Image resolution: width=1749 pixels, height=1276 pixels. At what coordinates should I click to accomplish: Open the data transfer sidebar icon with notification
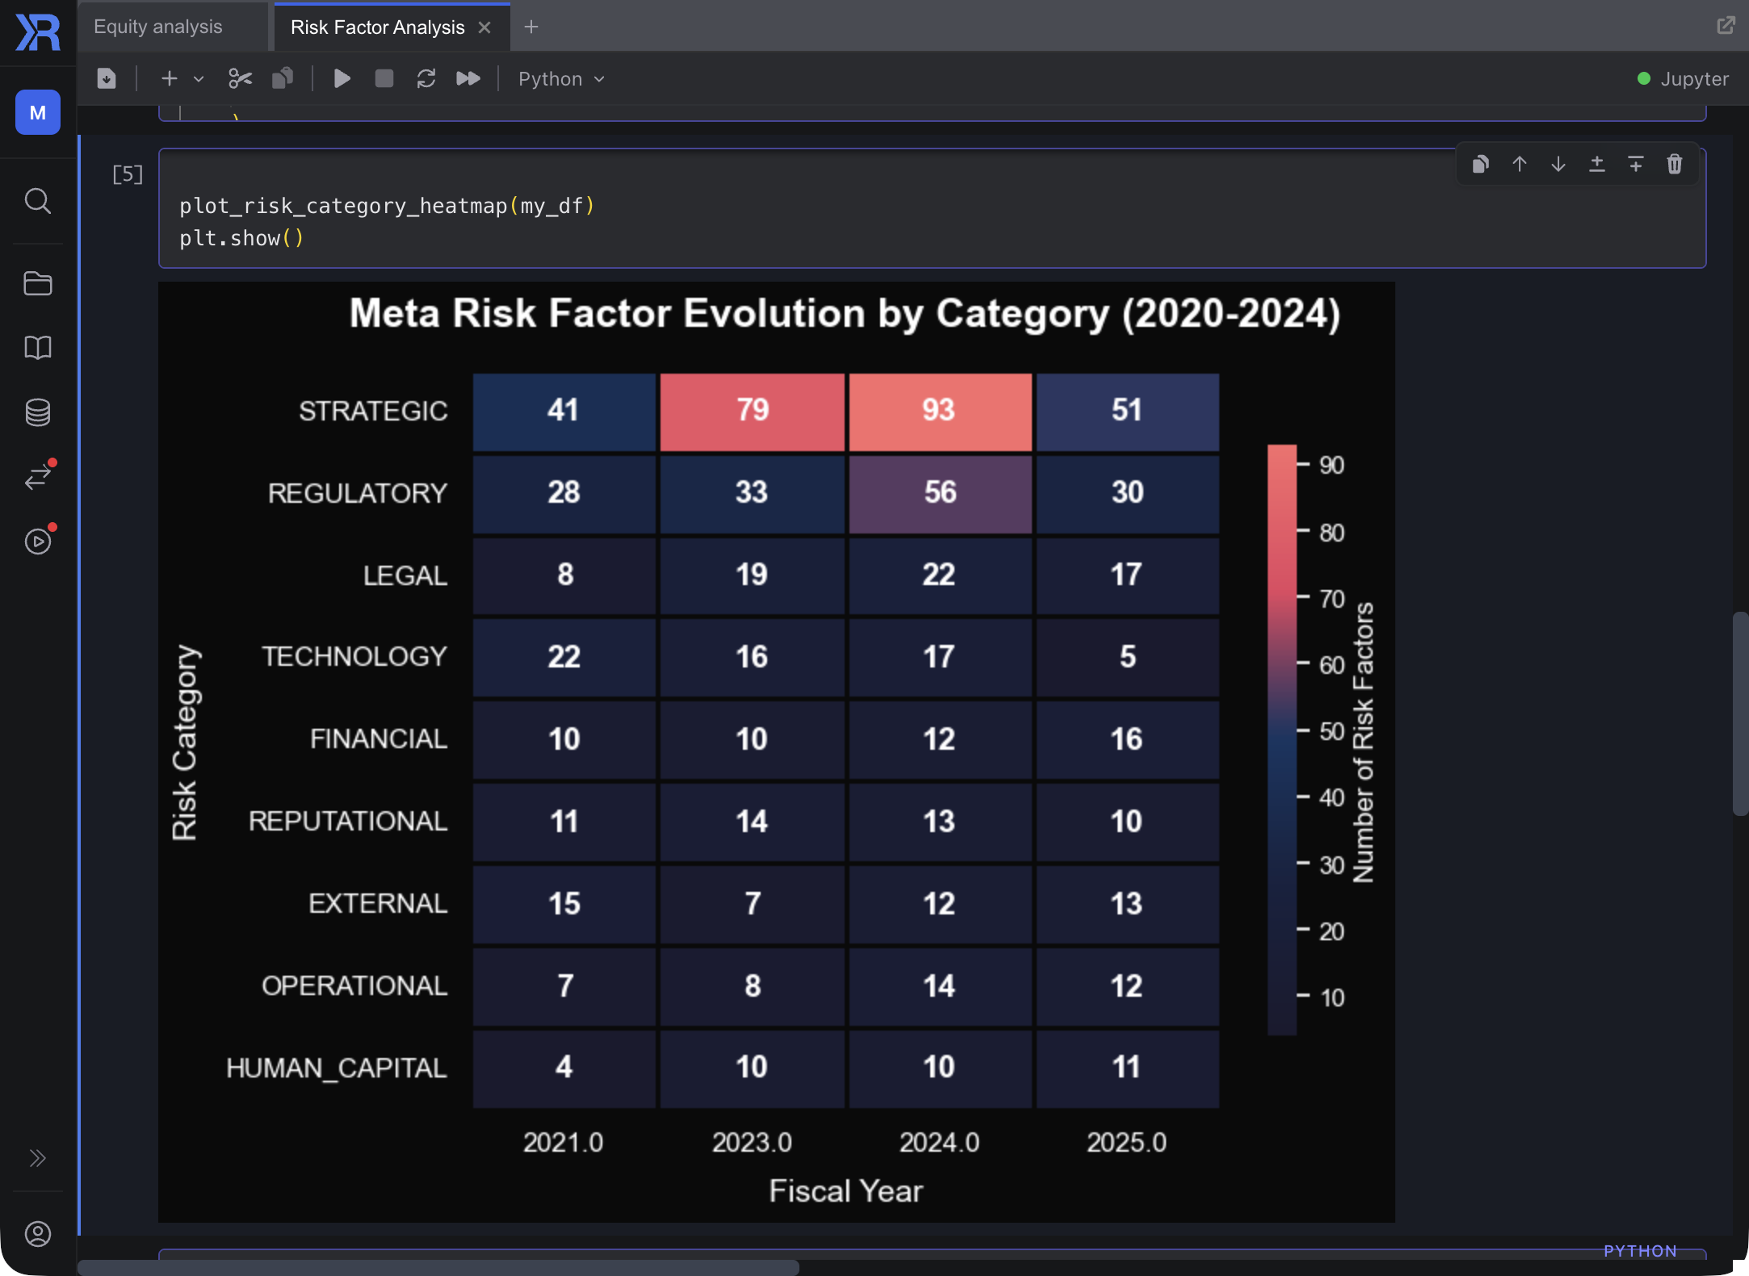(37, 477)
